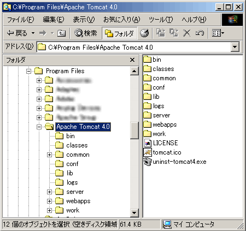Click the explorer icon in title bar
The image size is (246, 231).
tap(7, 7)
